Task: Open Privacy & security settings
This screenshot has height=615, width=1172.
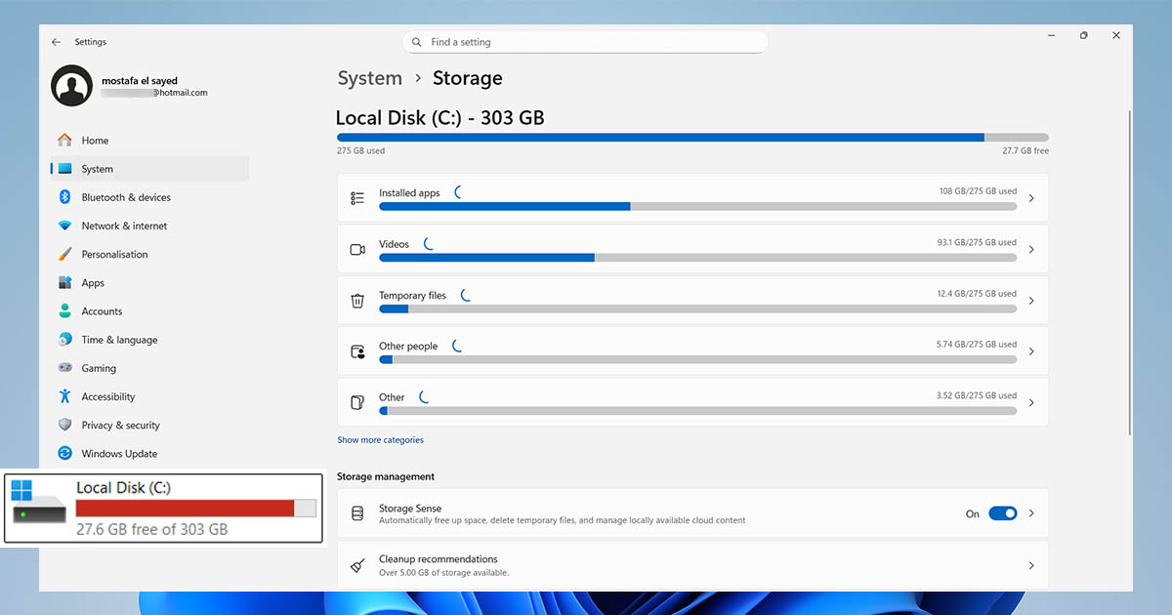Action: pos(149,425)
